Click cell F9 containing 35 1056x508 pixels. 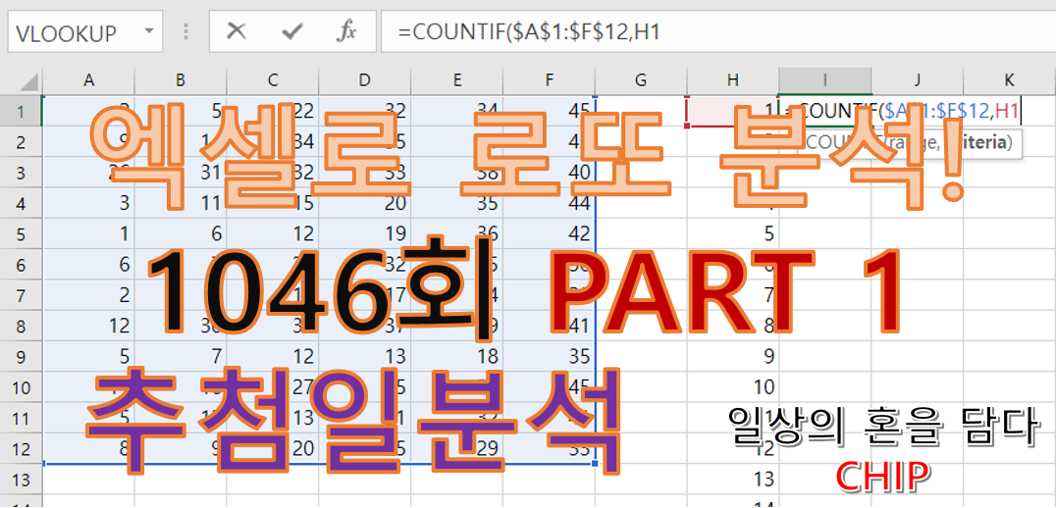(549, 356)
